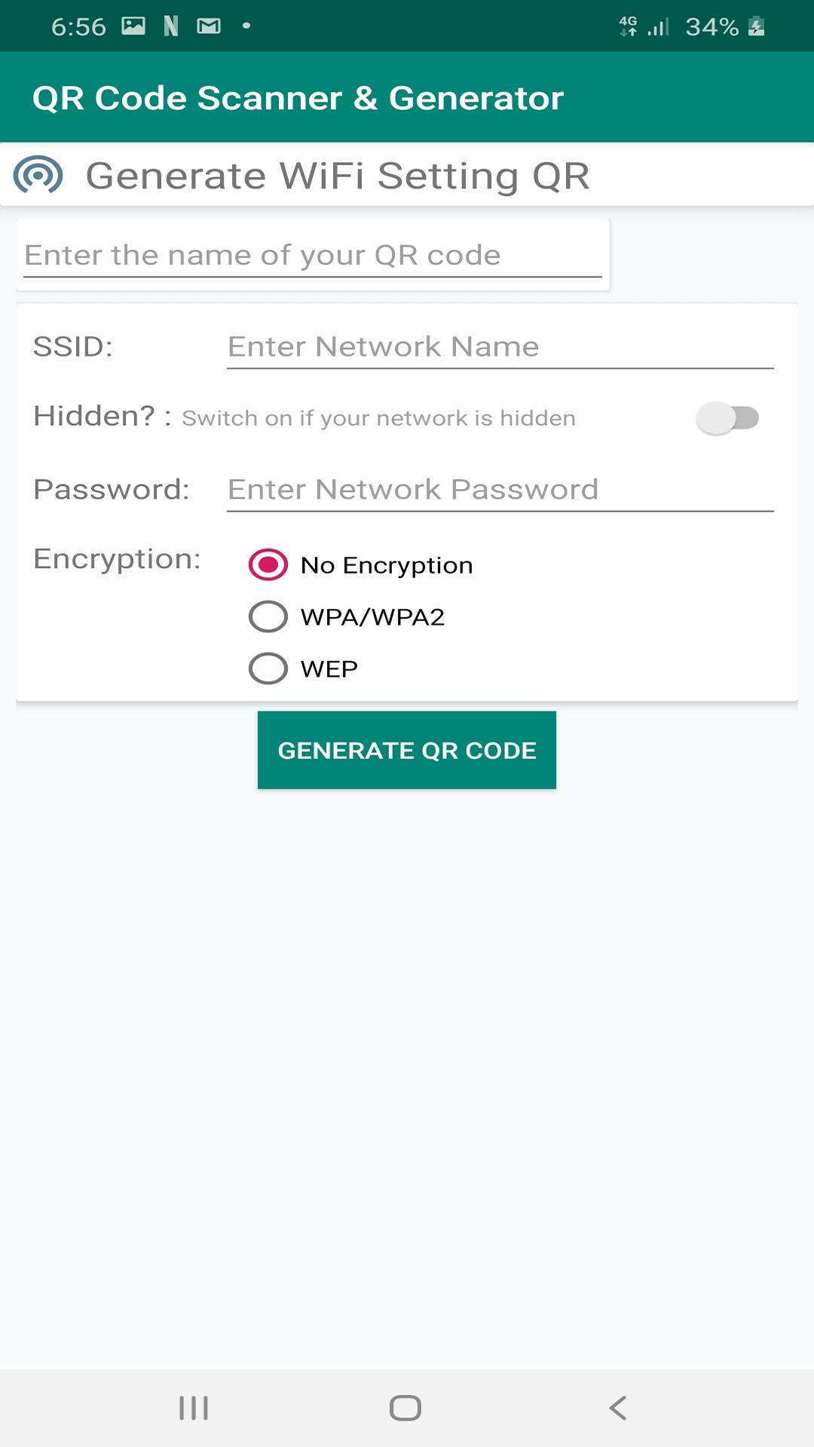Tap the clock in the status bar

[x=78, y=25]
